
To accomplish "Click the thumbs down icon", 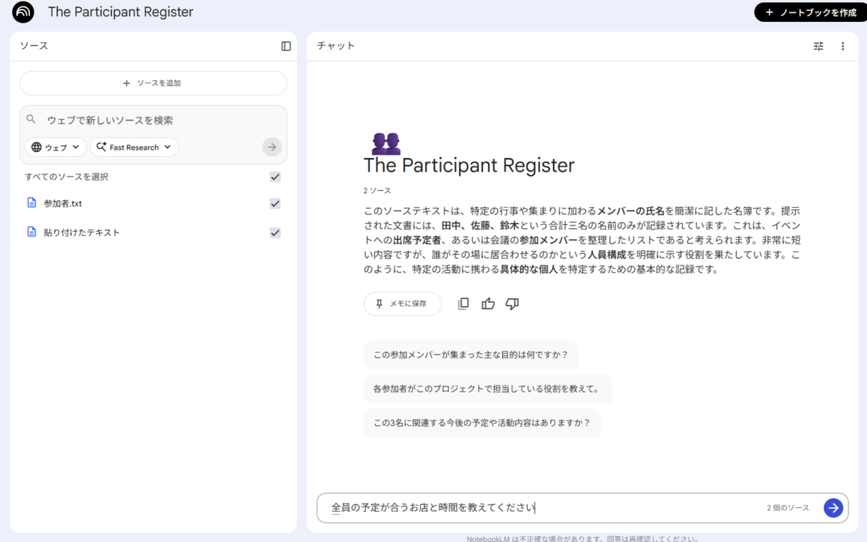I will point(512,304).
